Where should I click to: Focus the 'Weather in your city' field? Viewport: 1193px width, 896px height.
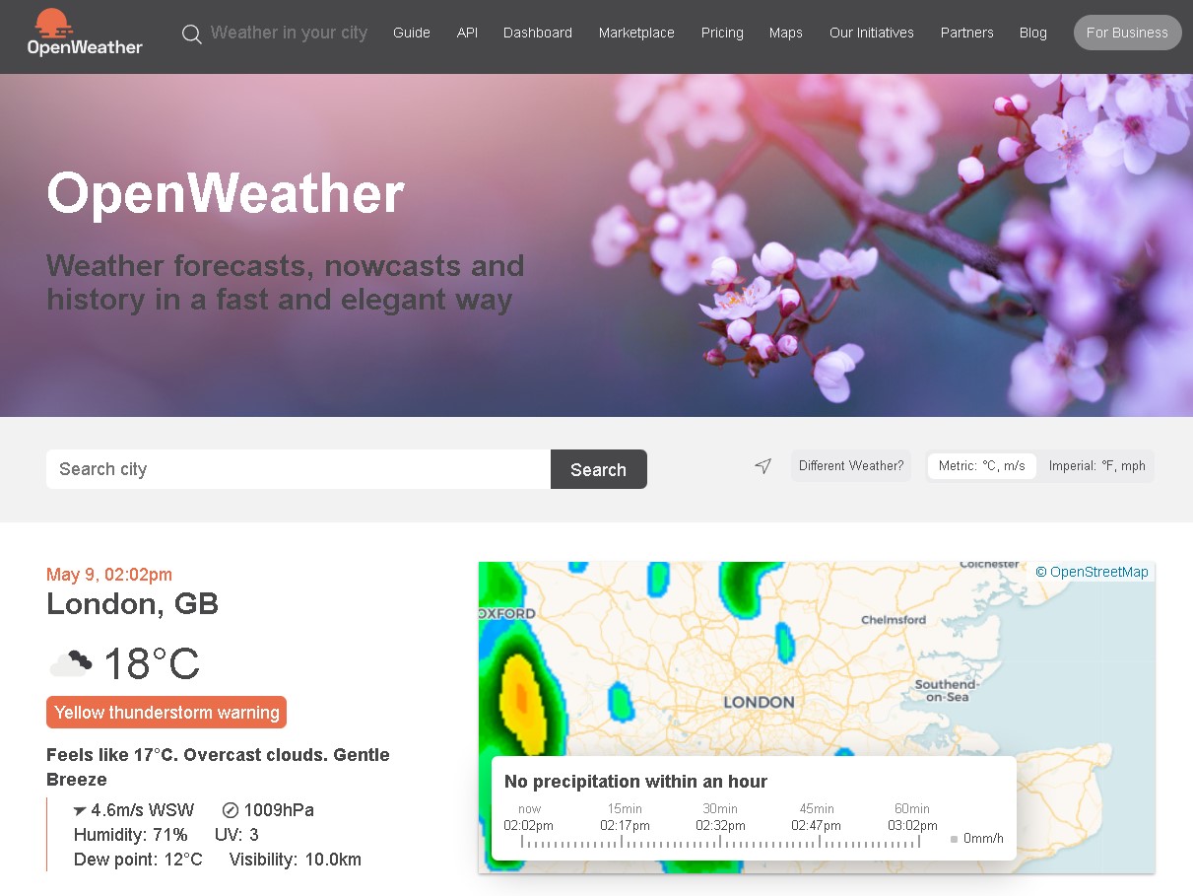[289, 33]
